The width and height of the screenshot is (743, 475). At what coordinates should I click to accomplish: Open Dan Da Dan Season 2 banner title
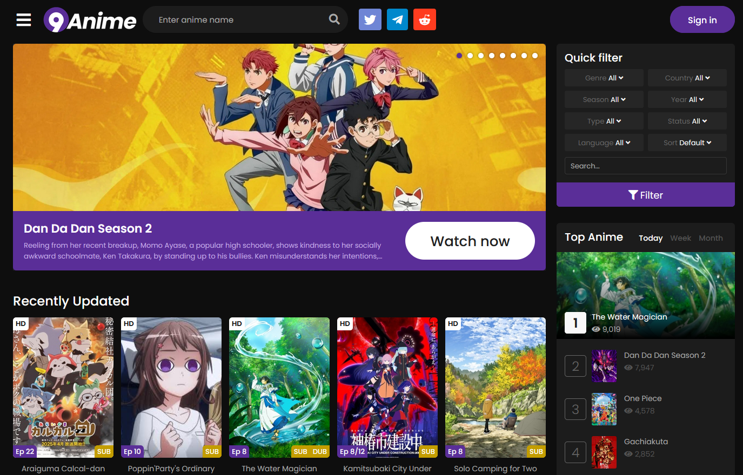tap(88, 228)
